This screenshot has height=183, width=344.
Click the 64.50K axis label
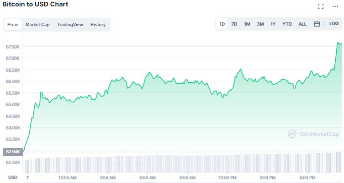(13, 116)
